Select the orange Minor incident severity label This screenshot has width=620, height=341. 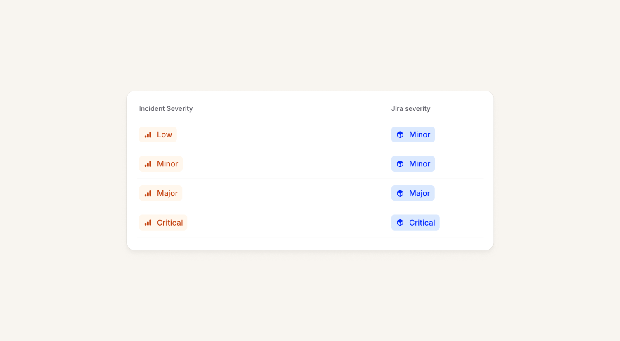pyautogui.click(x=167, y=164)
